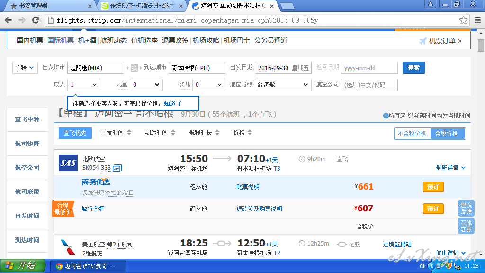Click the 返回日期 date field
The height and width of the screenshot is (273, 485).
369,68
